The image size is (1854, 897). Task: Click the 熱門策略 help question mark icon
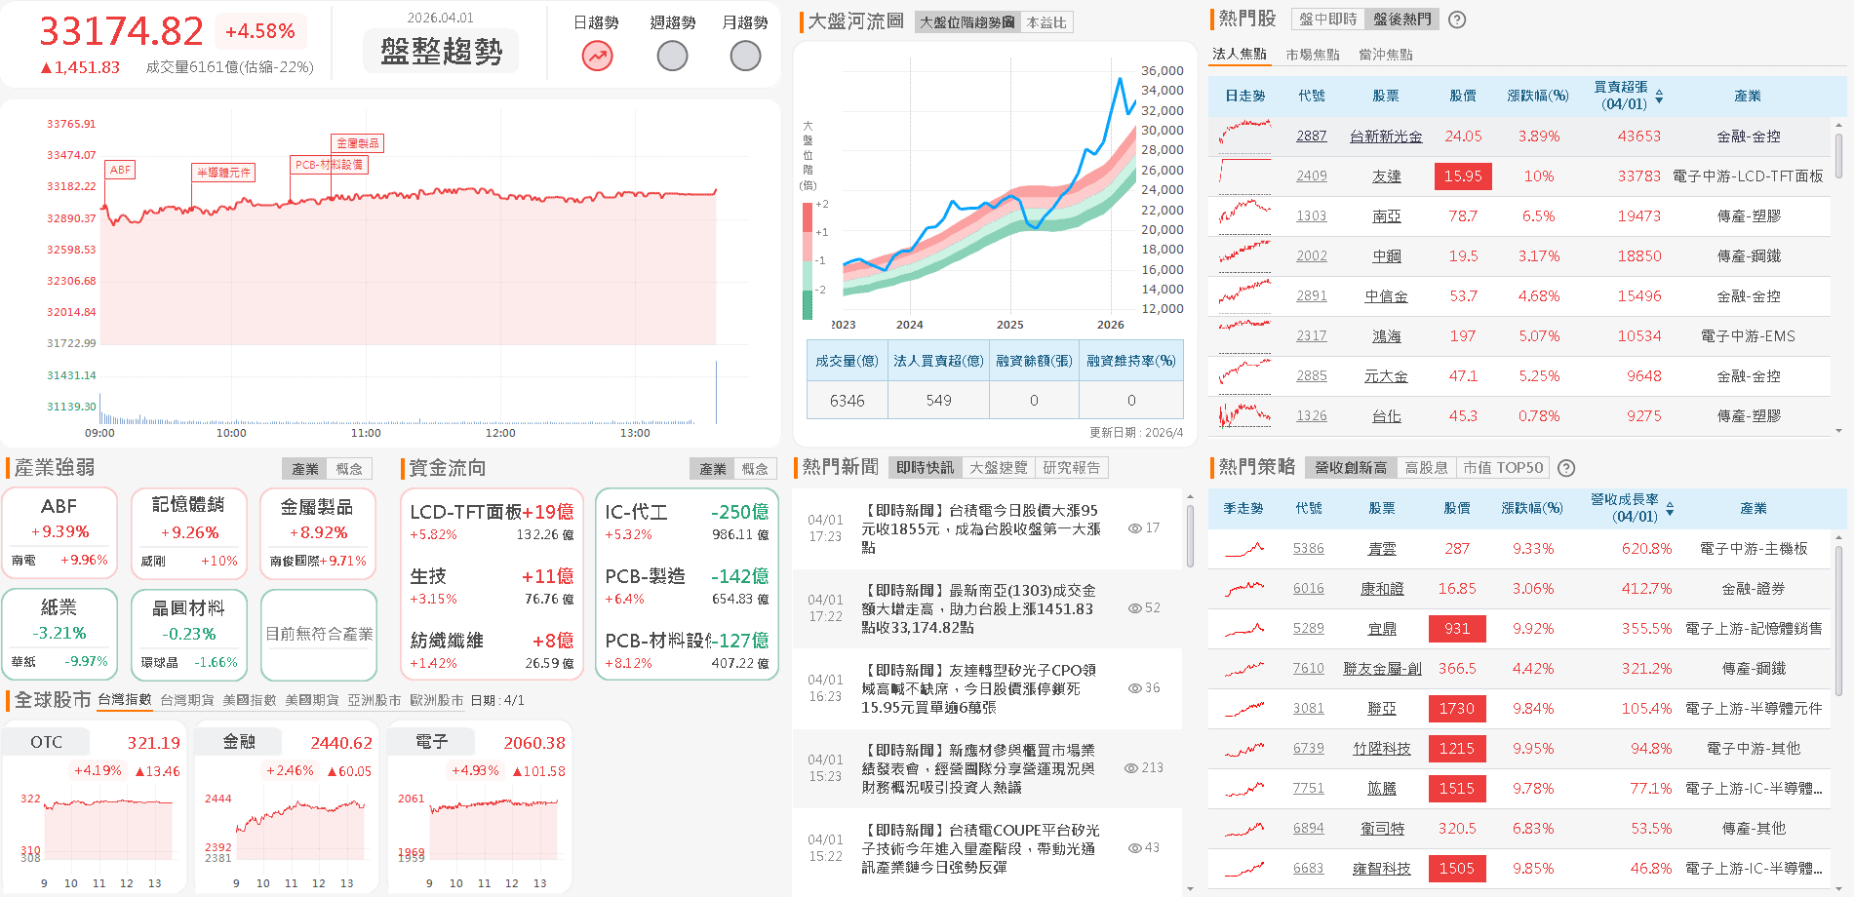click(1567, 468)
